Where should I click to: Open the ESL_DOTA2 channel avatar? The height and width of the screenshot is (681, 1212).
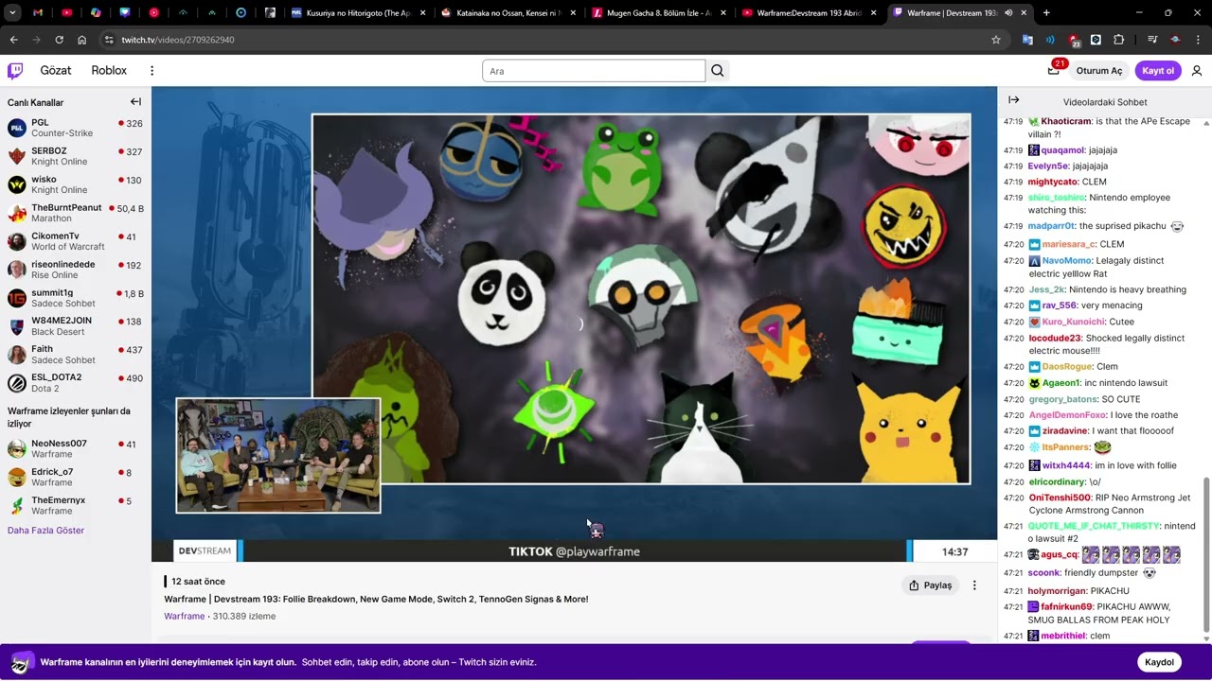17,383
